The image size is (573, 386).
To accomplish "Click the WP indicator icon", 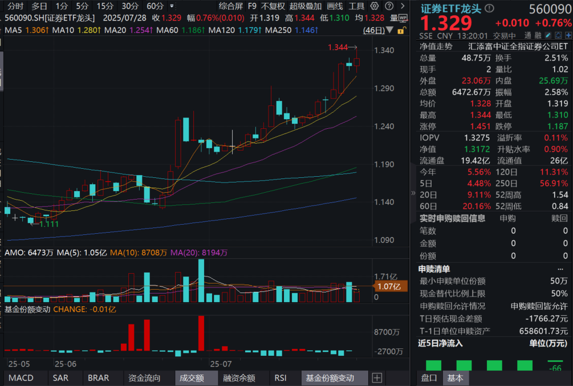I will pos(404,18).
